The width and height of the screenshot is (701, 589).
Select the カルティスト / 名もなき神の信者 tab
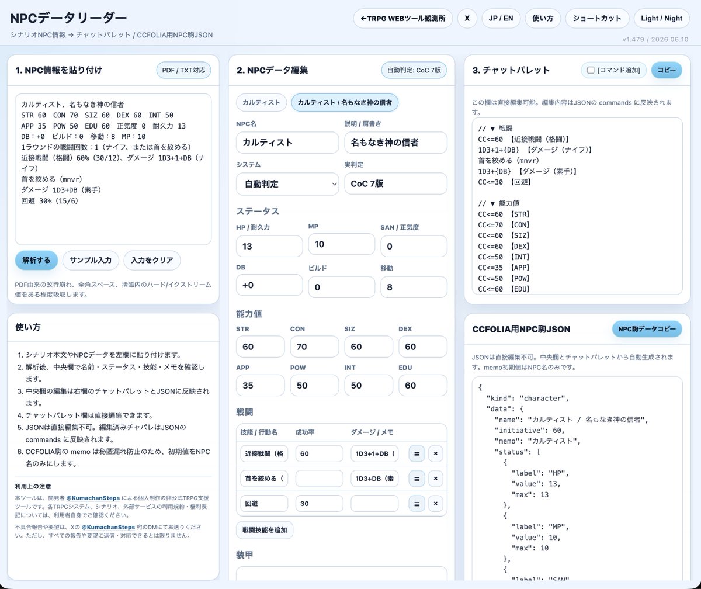345,102
